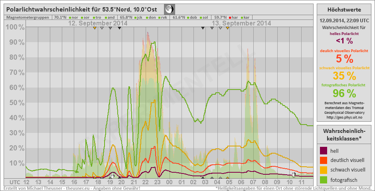375x191 pixels.
Task: Select the 'schwach visuell' yellow legend swatch
Action: pos(324,170)
